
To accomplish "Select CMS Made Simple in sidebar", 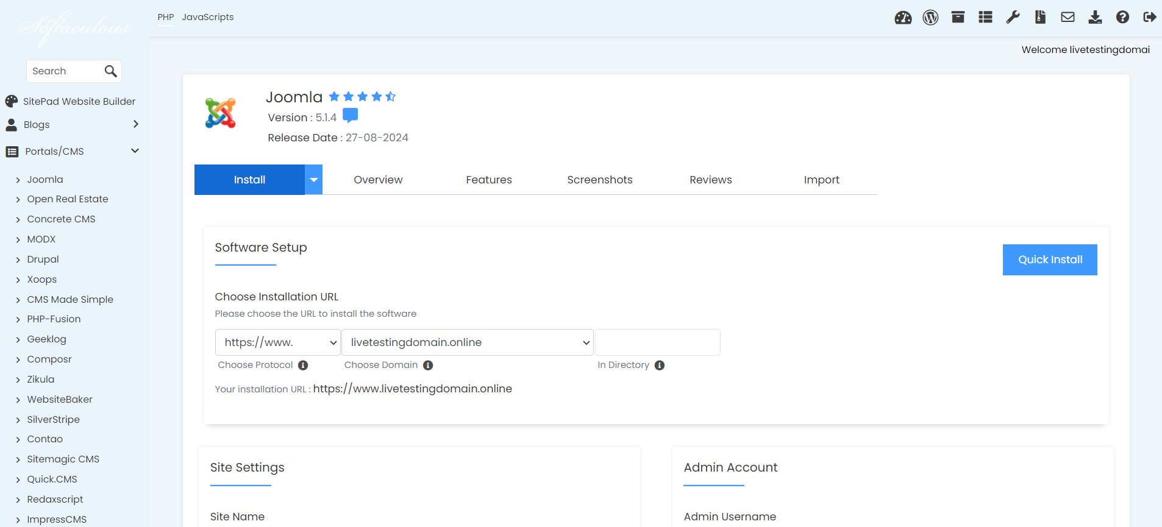I will (x=70, y=299).
